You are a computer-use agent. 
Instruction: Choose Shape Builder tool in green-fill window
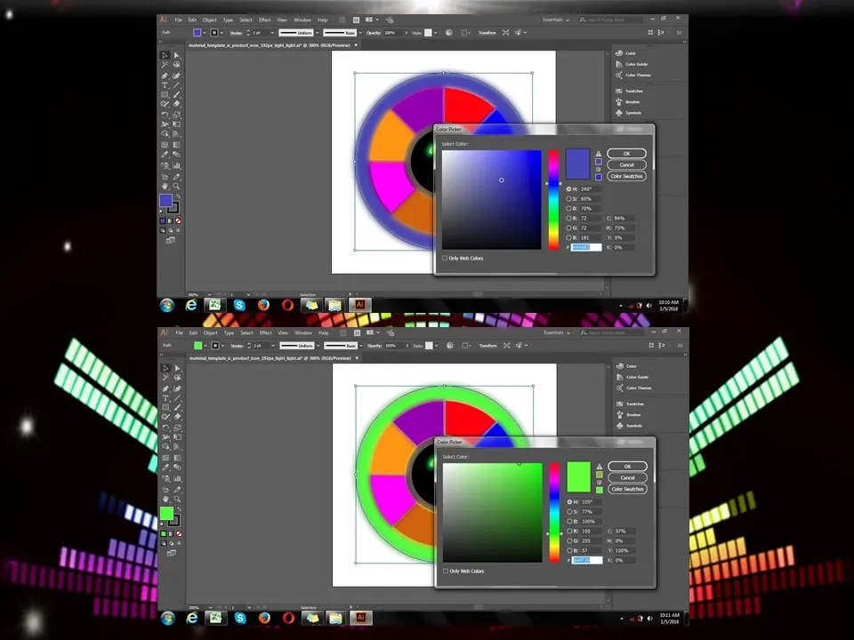[x=166, y=447]
